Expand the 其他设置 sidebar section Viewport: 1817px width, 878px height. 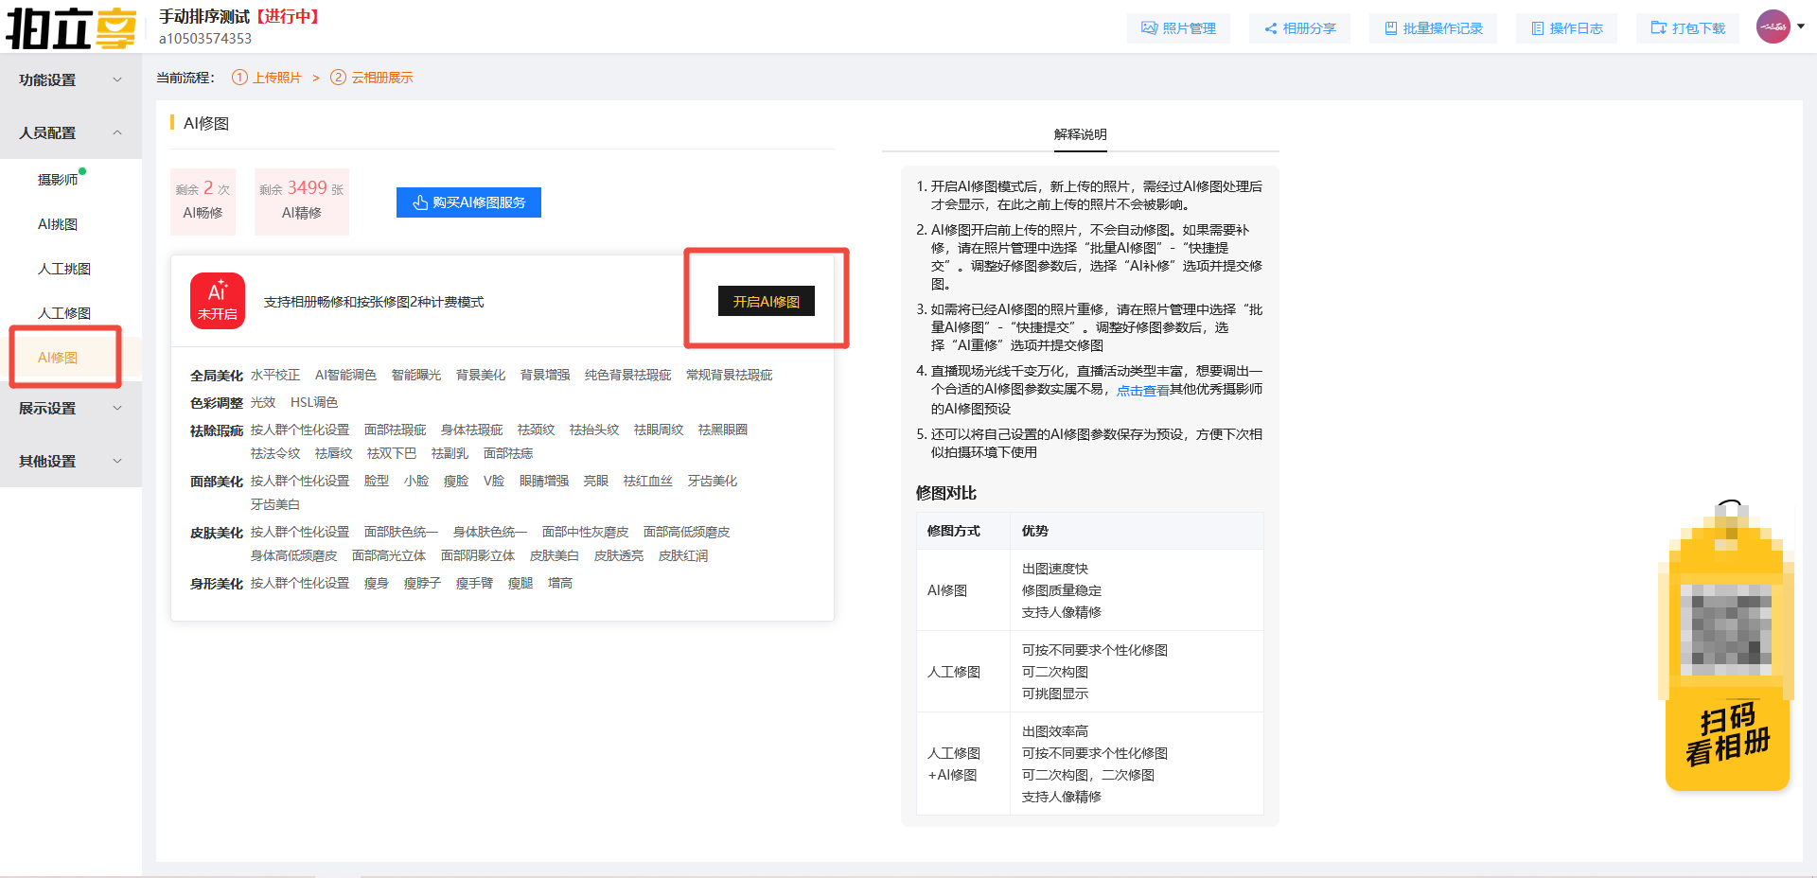pyautogui.click(x=70, y=462)
